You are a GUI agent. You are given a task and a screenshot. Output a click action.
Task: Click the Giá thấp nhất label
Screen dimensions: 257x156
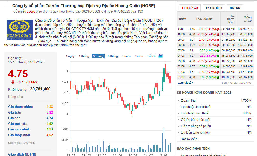pyautogui.click(x=19, y=135)
